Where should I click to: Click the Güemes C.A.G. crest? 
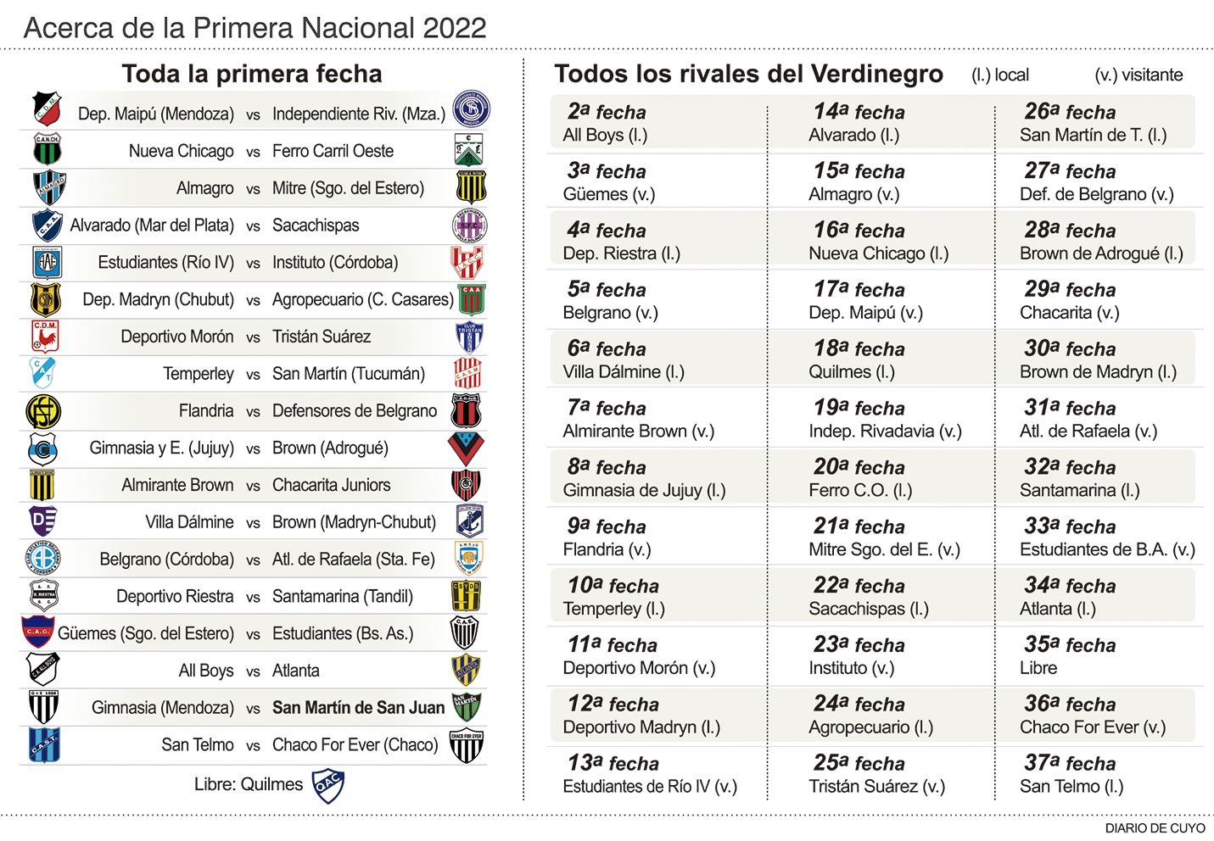[x=37, y=632]
